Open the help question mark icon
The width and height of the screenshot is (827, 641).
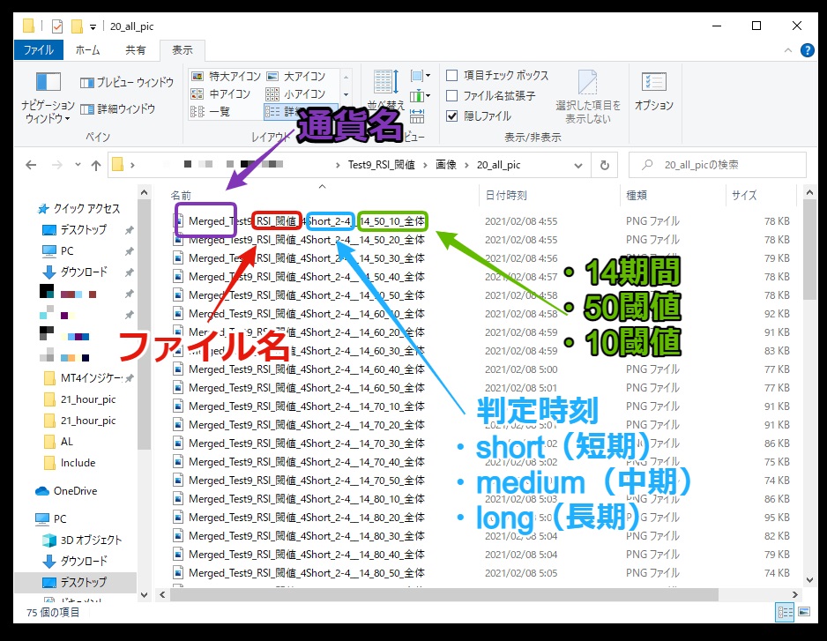[807, 50]
